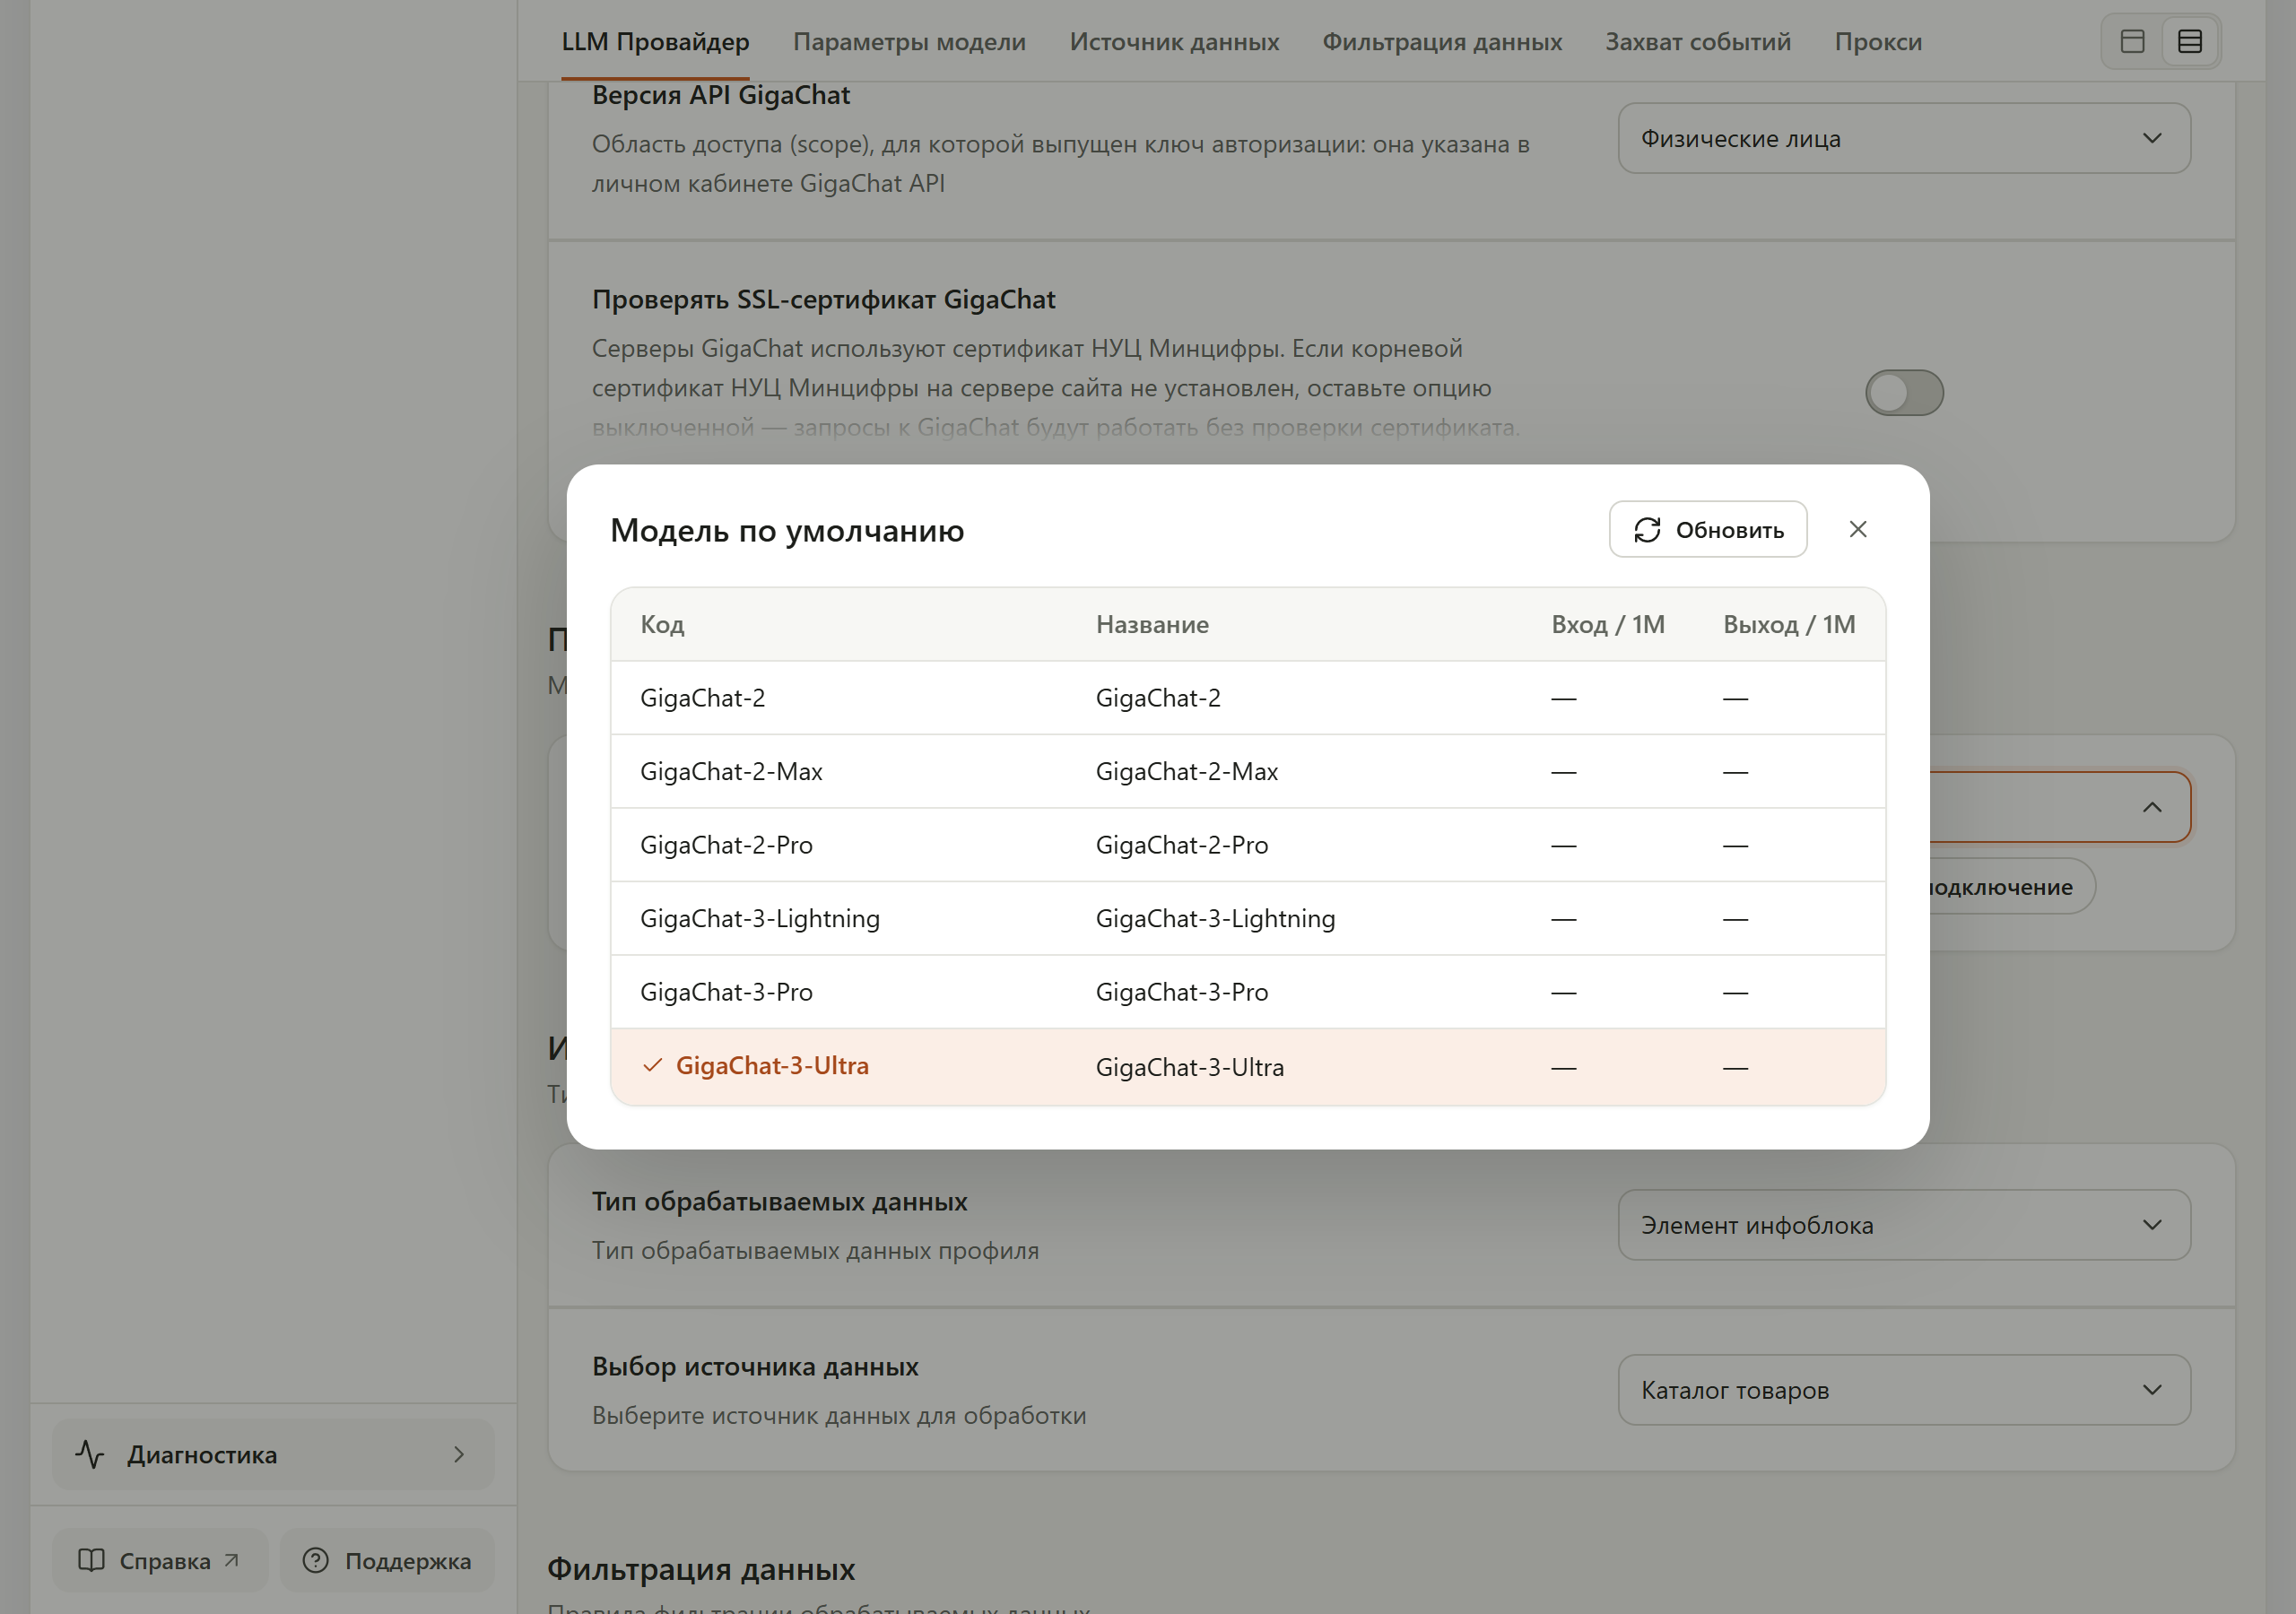Switch to Источник данных tab

click(1174, 41)
